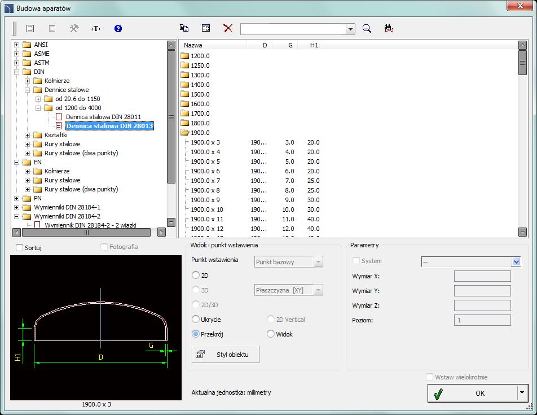Screen dimensions: 537x415
Task: Click the magnifier search icon
Action: click(x=367, y=28)
